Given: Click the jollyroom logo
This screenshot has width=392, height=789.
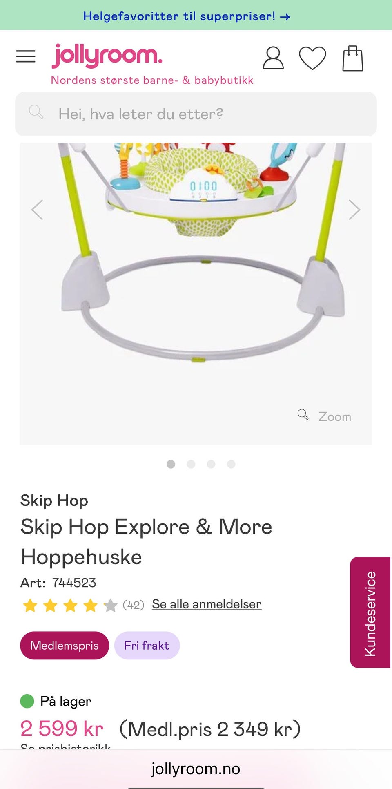Looking at the screenshot, I should [107, 56].
